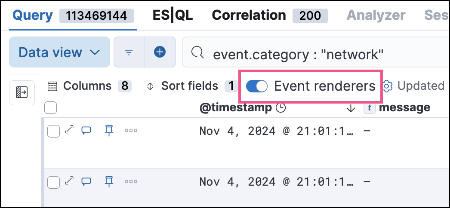Click the filter options icon button

[129, 52]
